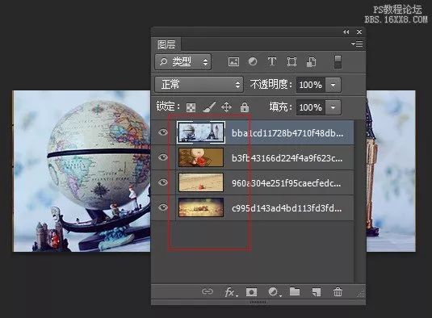Lock all padlock icon

click(x=245, y=107)
